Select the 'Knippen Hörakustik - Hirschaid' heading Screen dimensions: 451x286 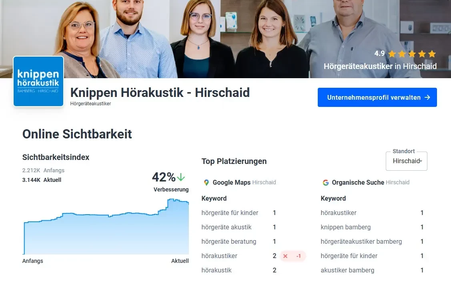[160, 93]
